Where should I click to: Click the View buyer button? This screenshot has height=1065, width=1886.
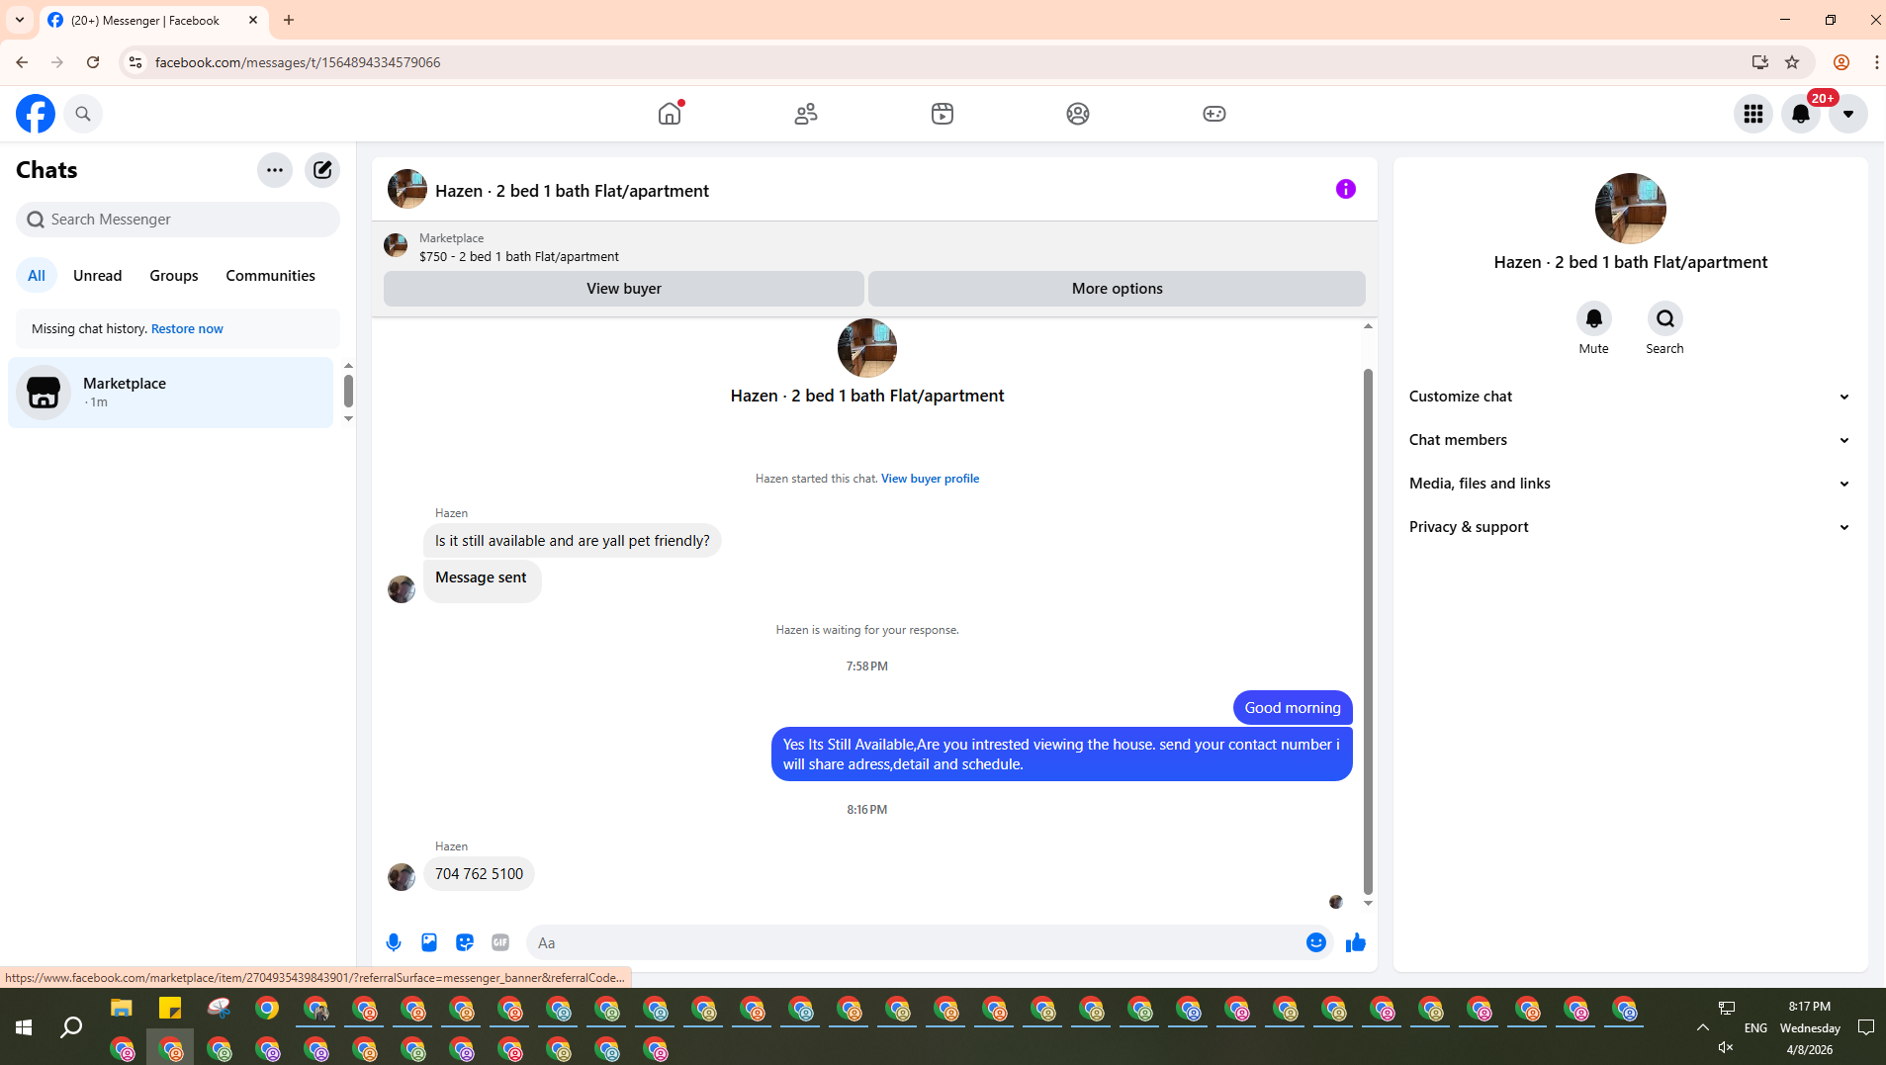624,289
